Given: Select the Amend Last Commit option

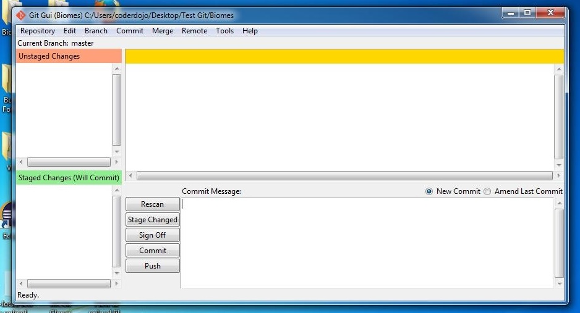Looking at the screenshot, I should 487,191.
